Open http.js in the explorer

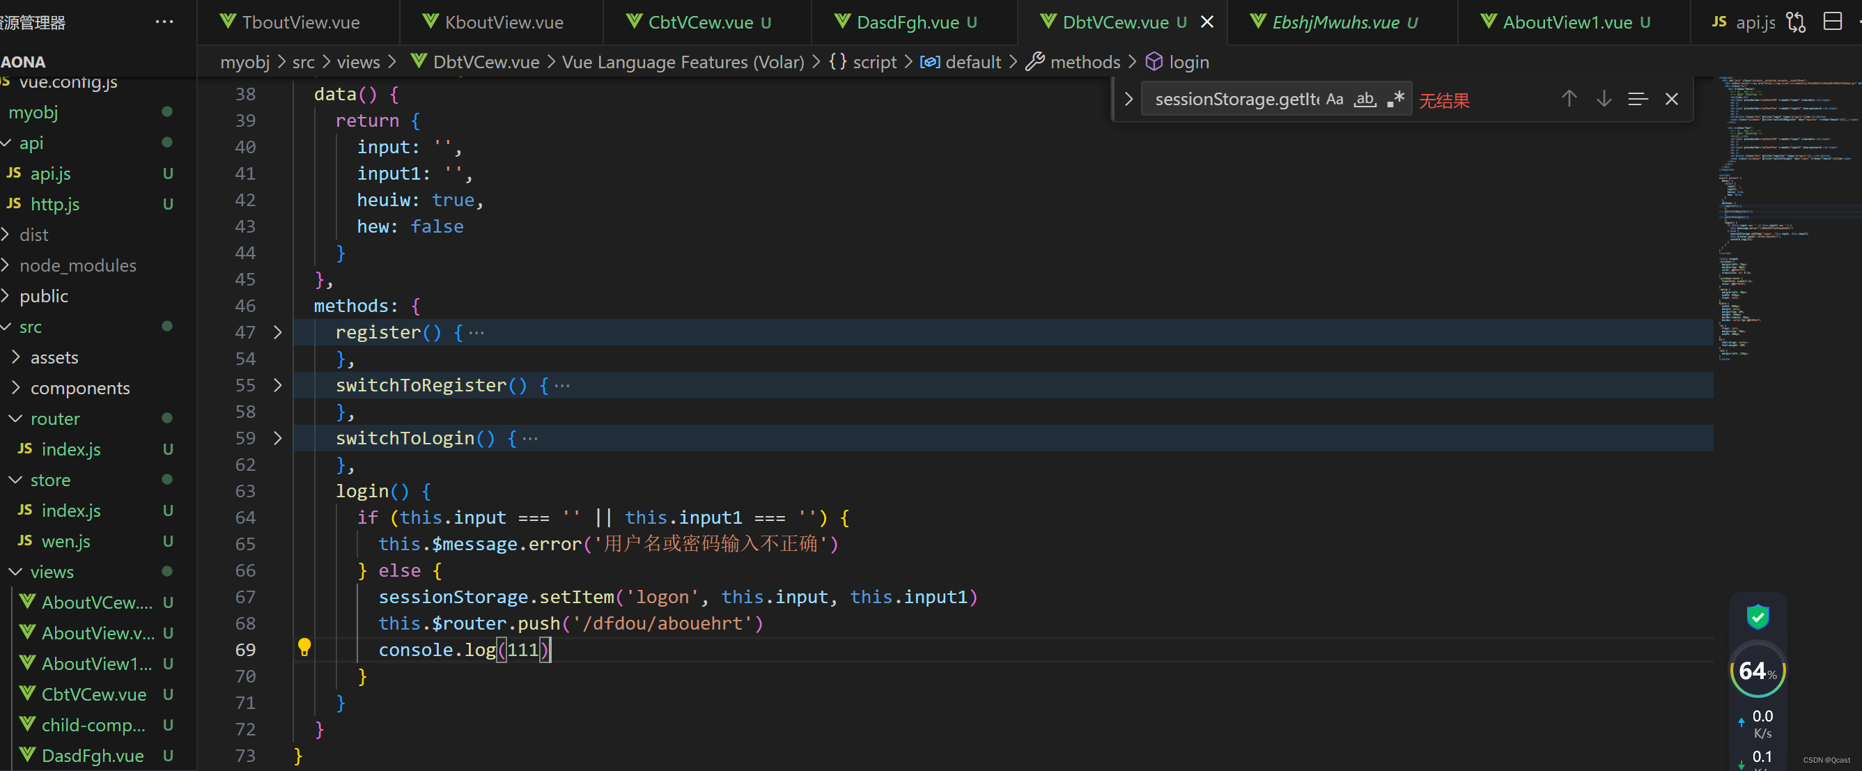(55, 205)
